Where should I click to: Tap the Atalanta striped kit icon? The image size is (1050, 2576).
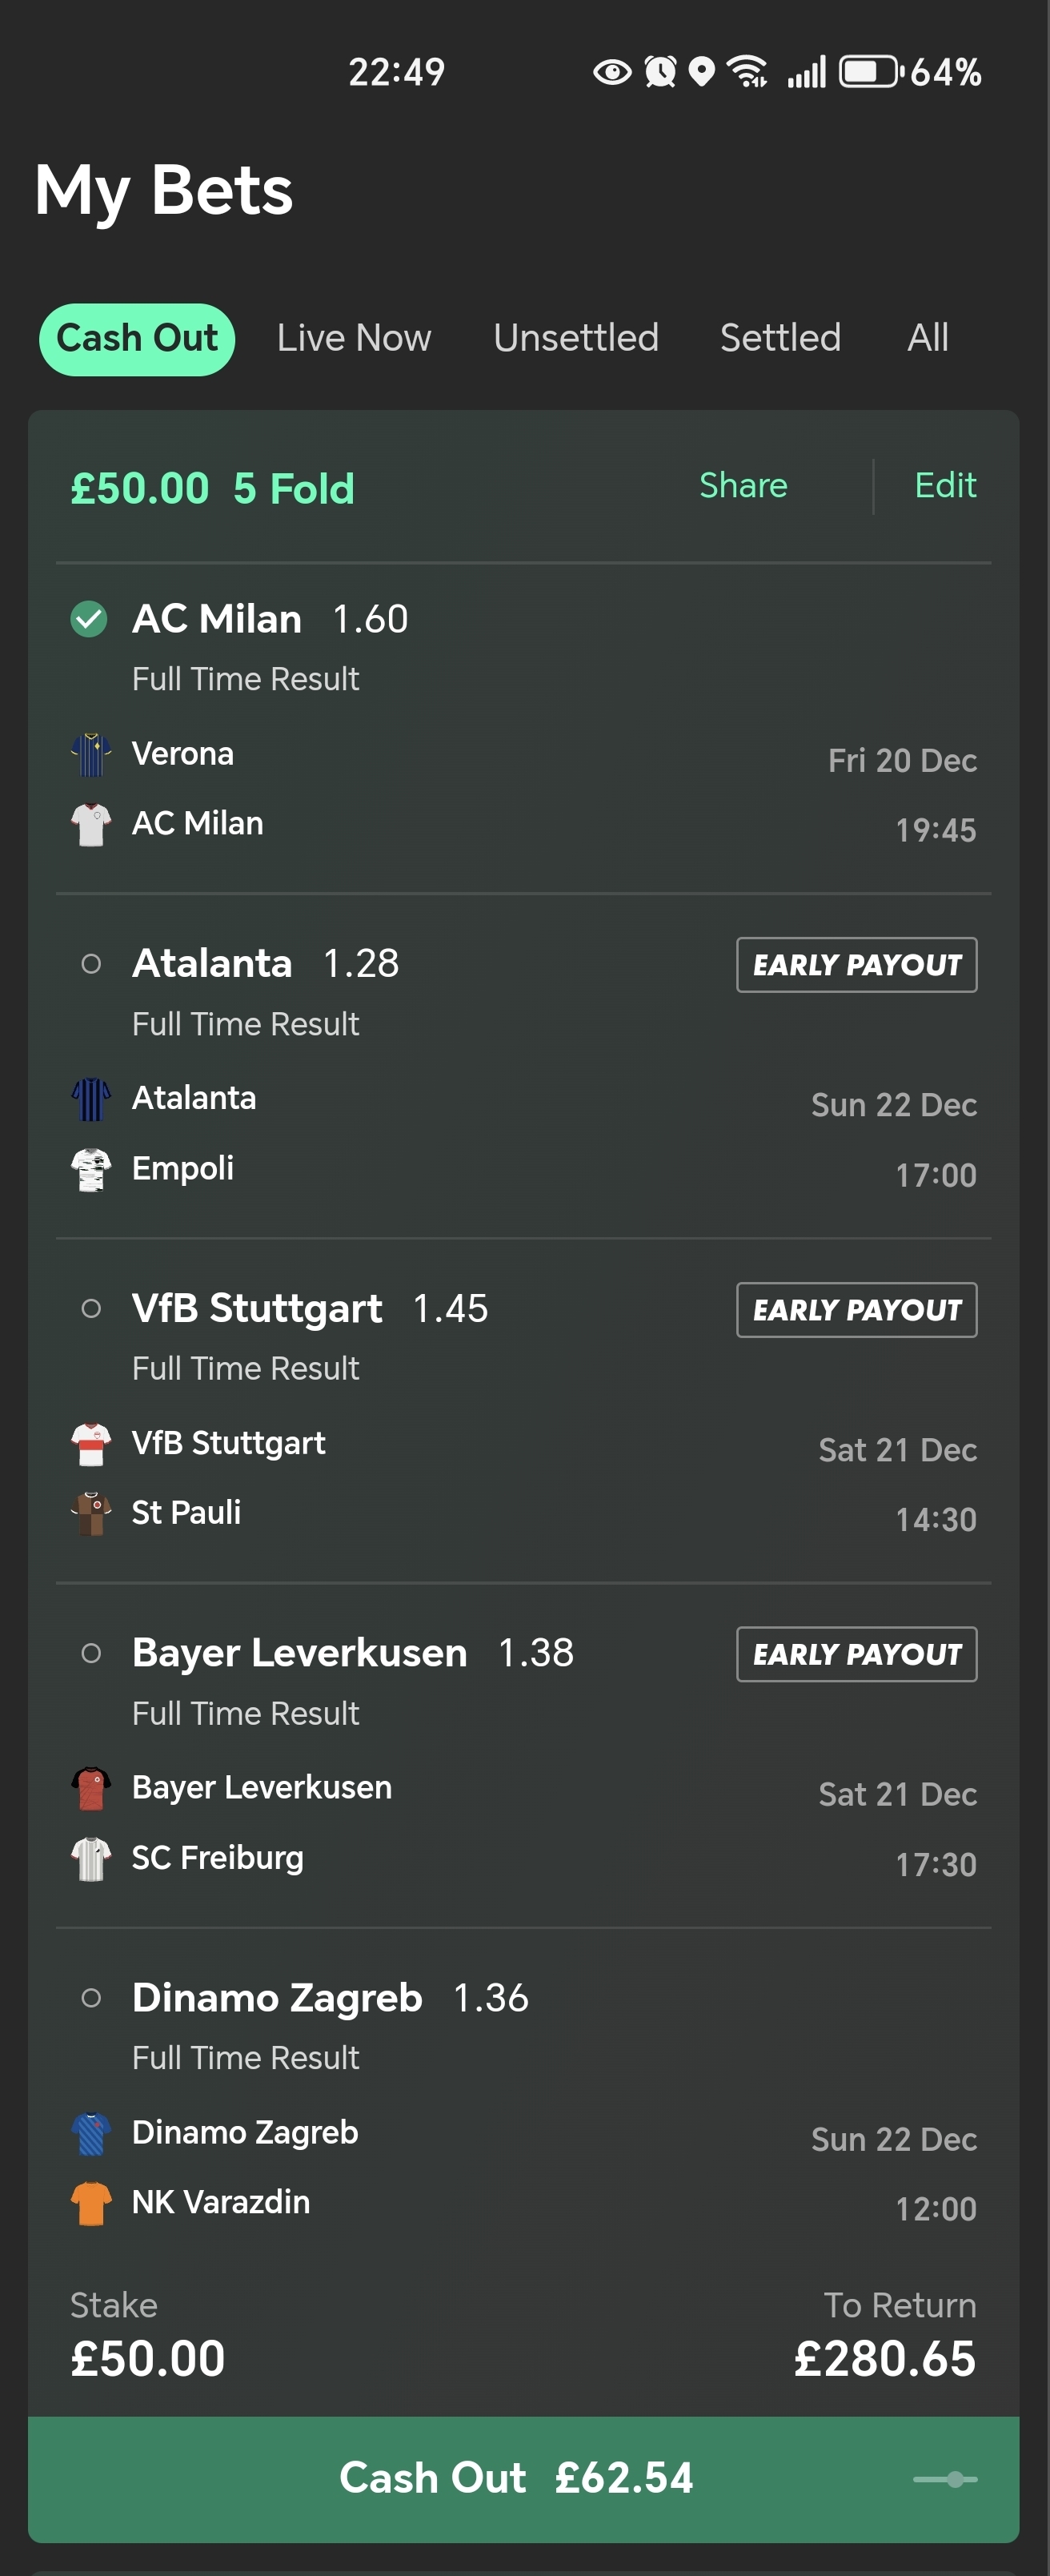(91, 1099)
